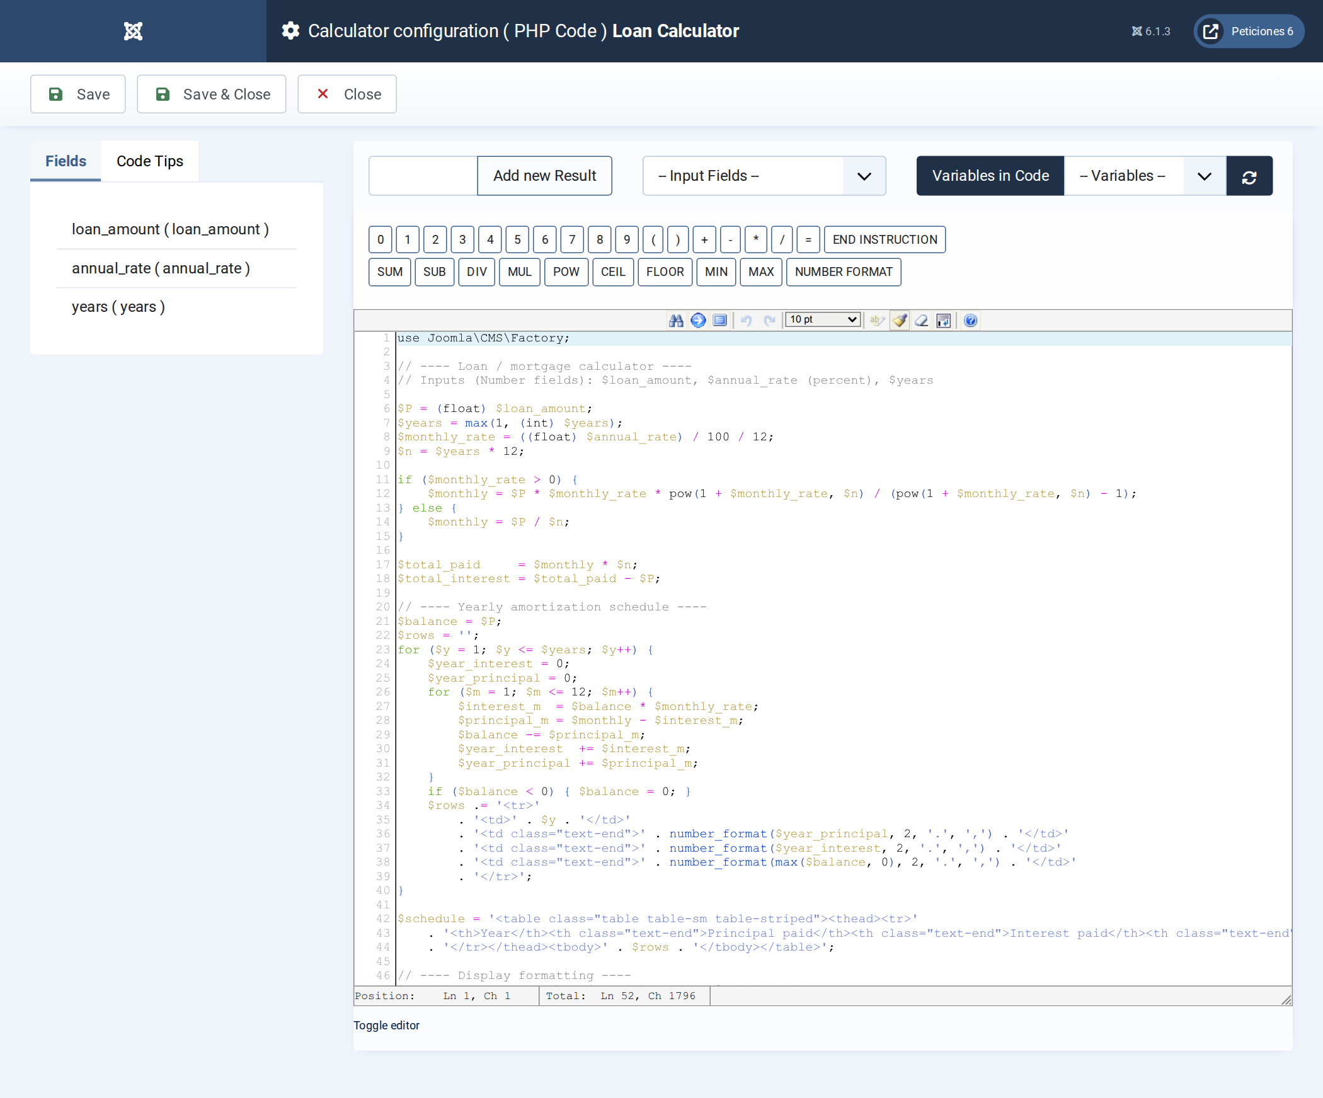Image resolution: width=1323 pixels, height=1098 pixels.
Task: Click the Joomla version 6.1.3 indicator
Action: pyautogui.click(x=1150, y=31)
